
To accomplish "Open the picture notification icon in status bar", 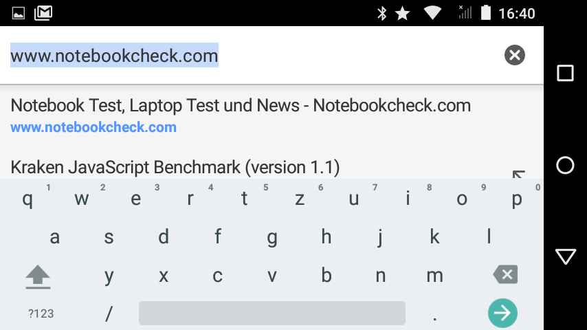I will 19,14.
